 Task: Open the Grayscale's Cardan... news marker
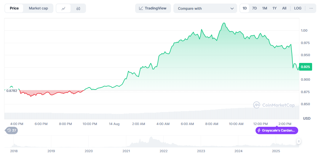[x=277, y=130]
